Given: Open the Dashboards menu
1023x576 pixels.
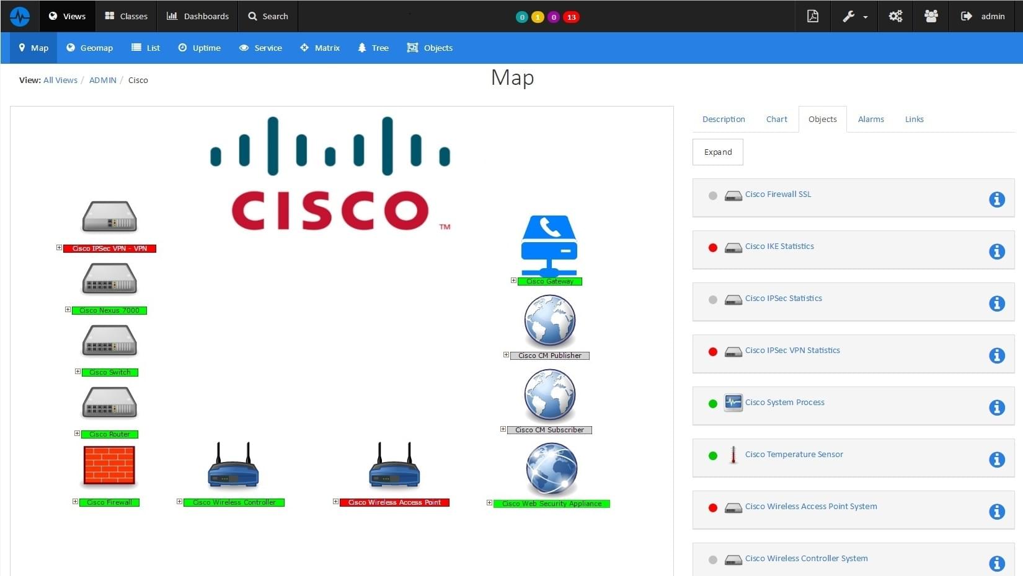Looking at the screenshot, I should [197, 16].
